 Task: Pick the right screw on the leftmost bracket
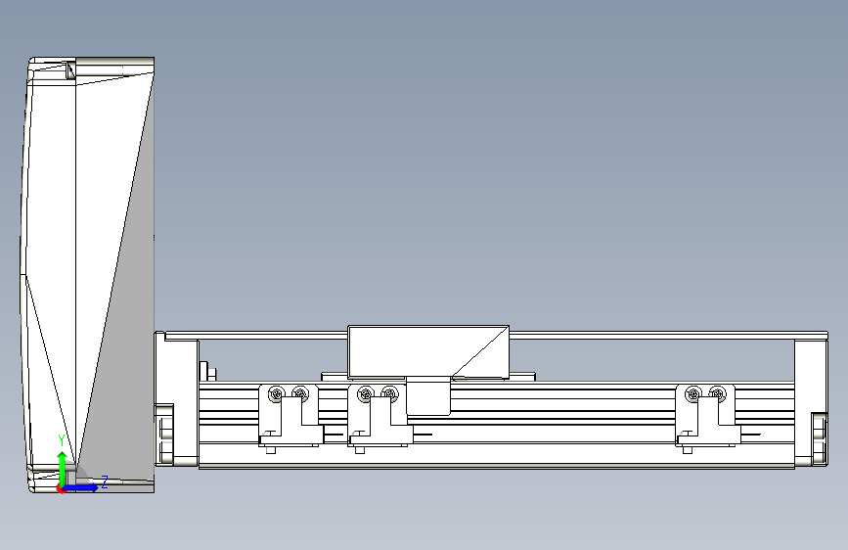click(x=300, y=393)
